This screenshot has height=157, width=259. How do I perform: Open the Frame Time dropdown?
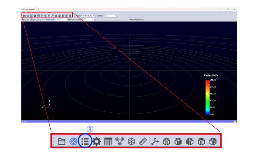(x=61, y=19)
